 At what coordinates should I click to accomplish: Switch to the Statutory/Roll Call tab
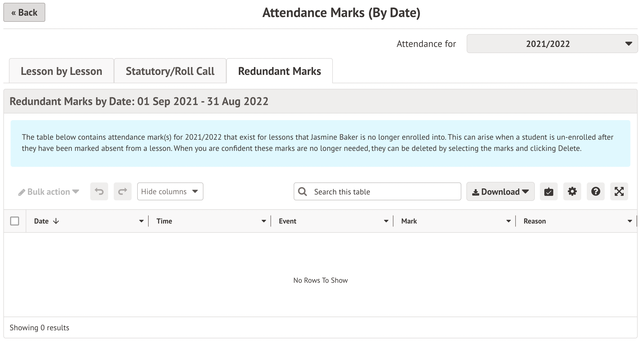[170, 71]
